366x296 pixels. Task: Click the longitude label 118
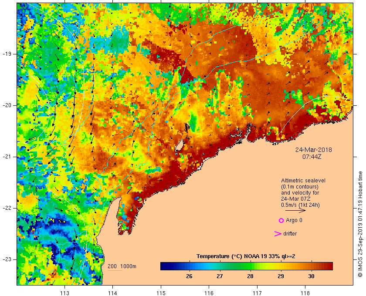pos(305,293)
